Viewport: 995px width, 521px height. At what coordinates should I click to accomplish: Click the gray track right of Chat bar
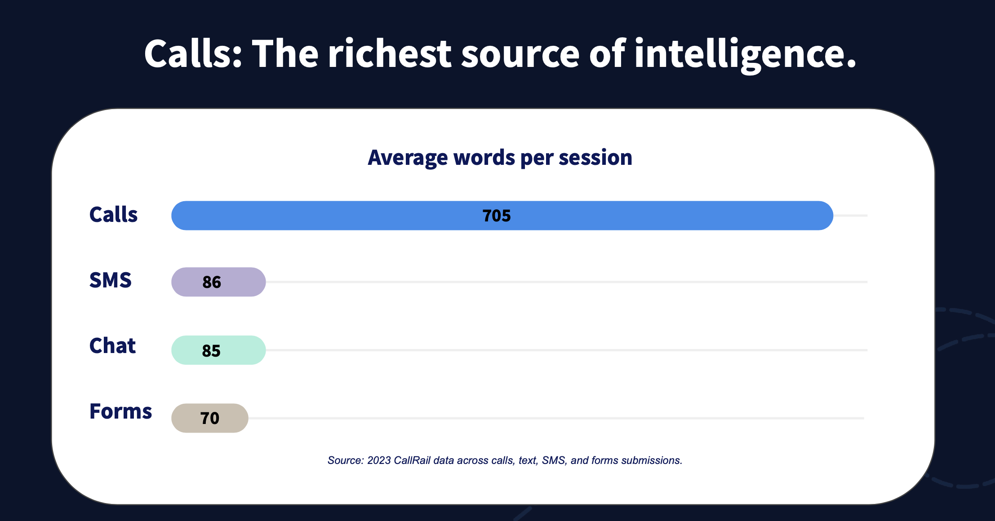pos(567,350)
